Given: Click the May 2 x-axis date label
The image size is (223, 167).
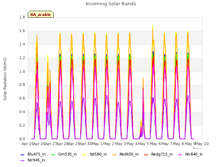Looking at the screenshot, I should pyautogui.click(x=109, y=144).
